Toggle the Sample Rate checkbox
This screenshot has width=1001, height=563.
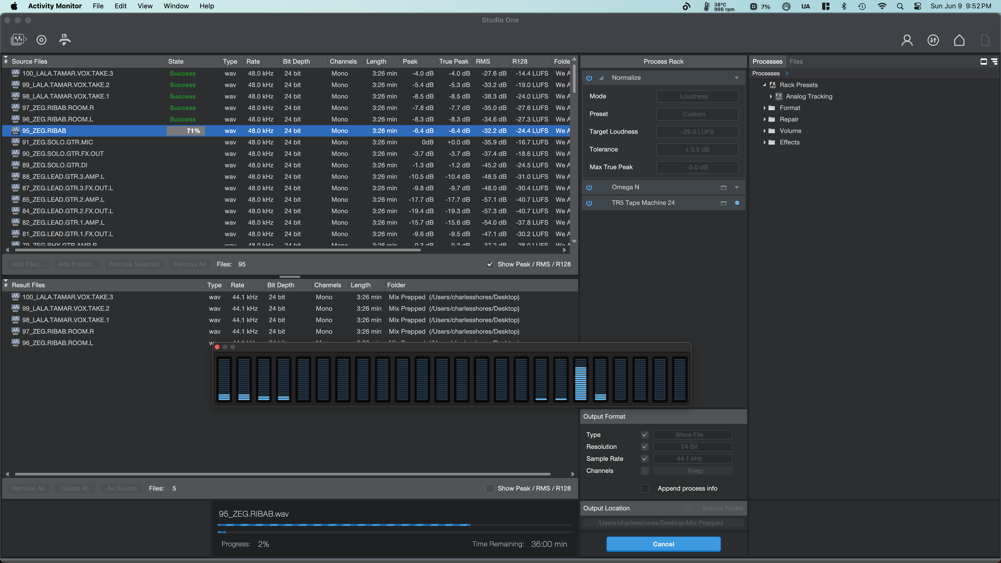[645, 459]
